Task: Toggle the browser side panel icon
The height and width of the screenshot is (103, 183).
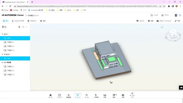Action: [173, 6]
